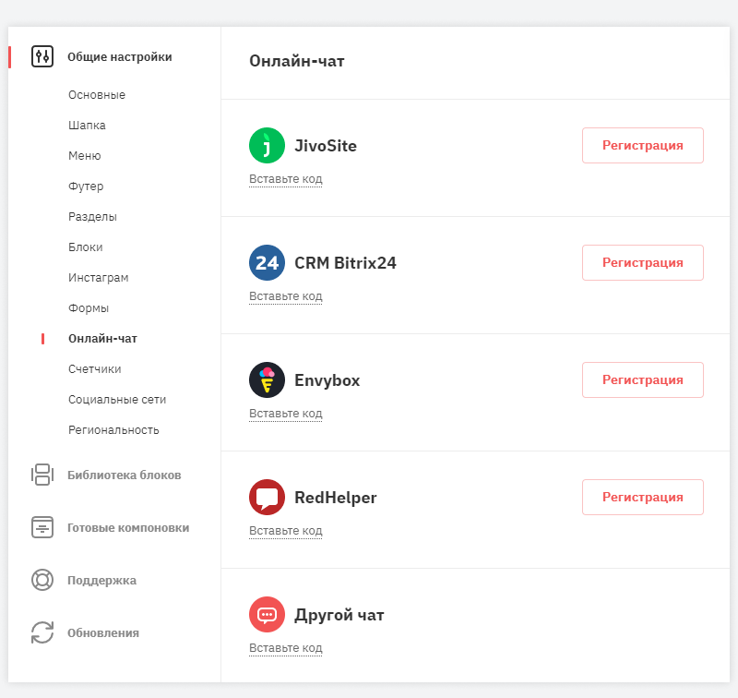
Task: Expand Вставьте код under JivoSite
Action: [x=285, y=179]
